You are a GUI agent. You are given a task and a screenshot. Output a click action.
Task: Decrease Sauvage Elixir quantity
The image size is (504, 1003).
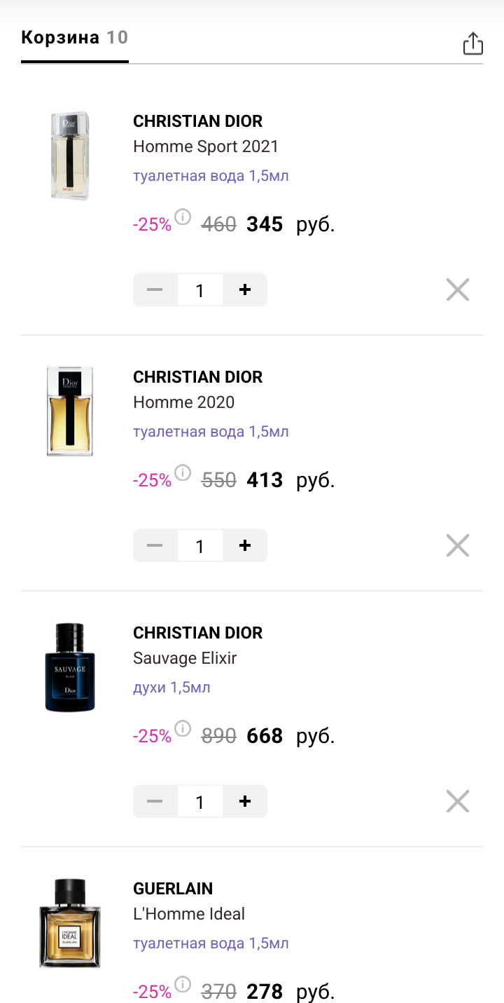point(155,801)
